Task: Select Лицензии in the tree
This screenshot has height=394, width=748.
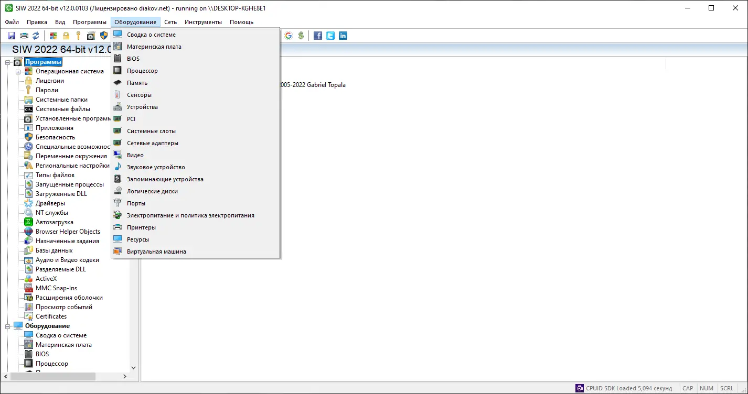Action: coord(50,81)
